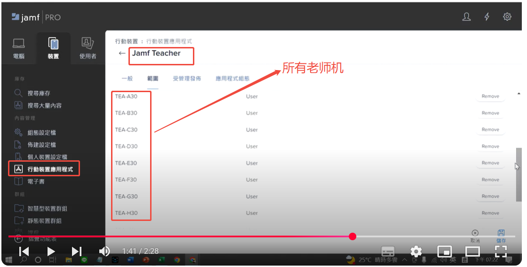Select the TEA-A30 row name

[x=126, y=96]
